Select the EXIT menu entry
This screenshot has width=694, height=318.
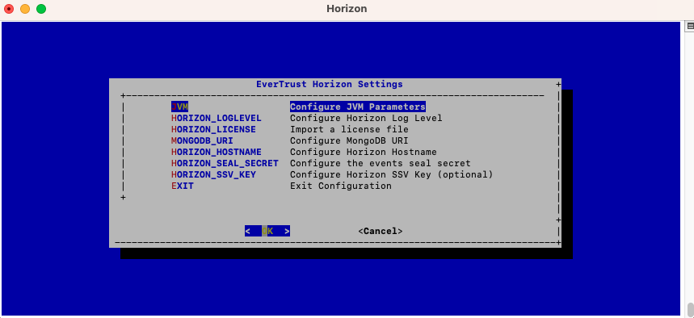[x=183, y=186]
